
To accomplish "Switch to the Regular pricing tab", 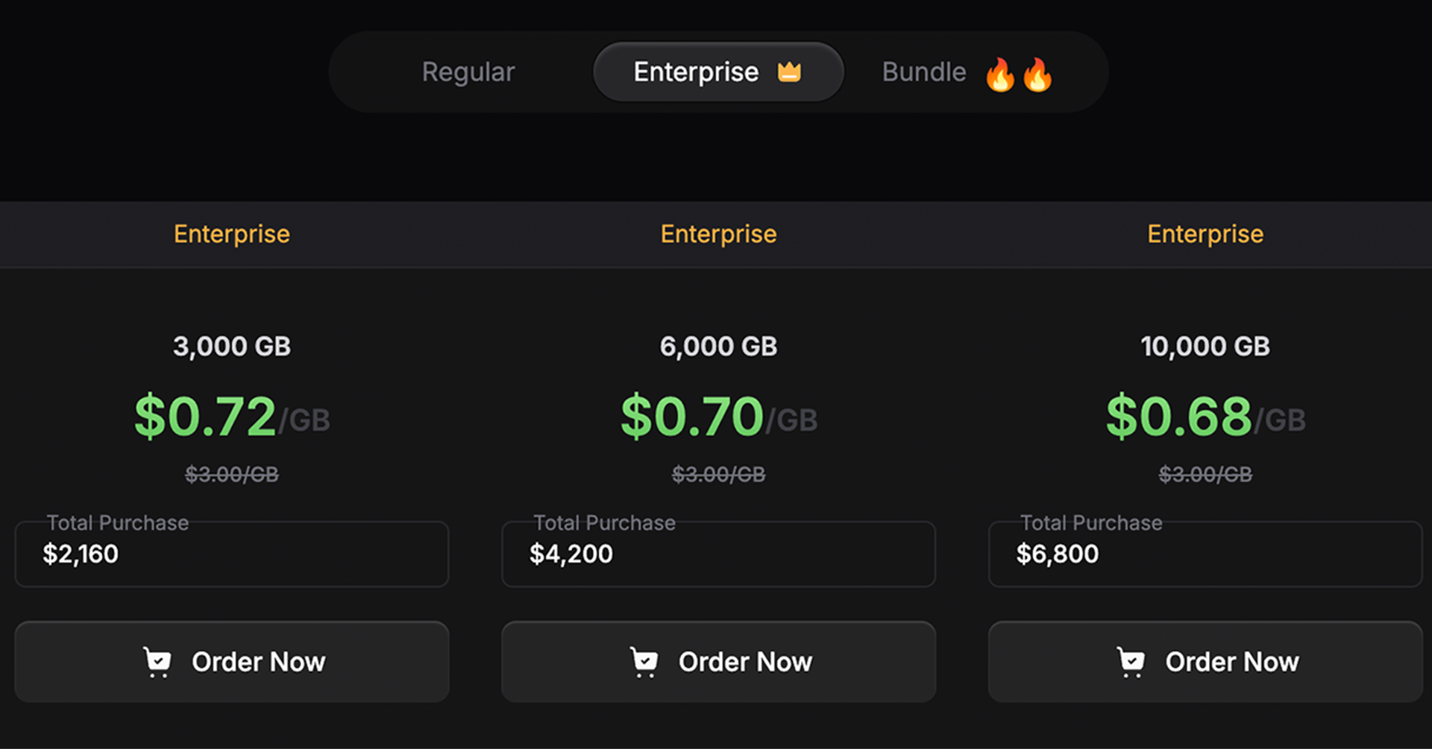I will (468, 72).
